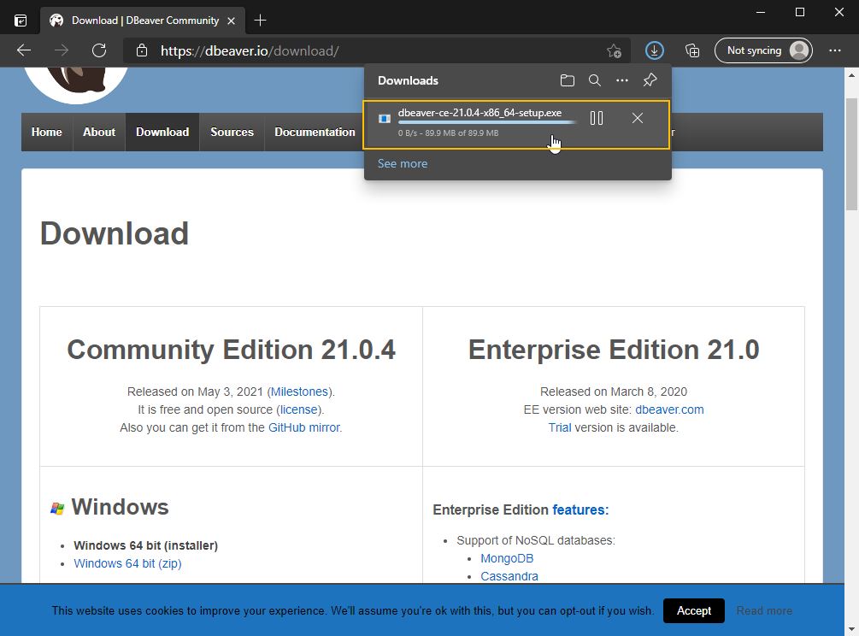Open the tab actions menu icon
This screenshot has height=636, width=859.
[21, 20]
